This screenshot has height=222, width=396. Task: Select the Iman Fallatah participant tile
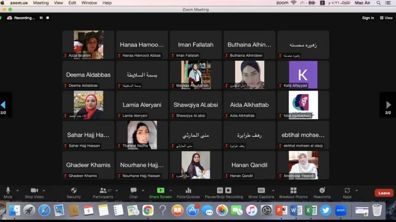(196, 45)
